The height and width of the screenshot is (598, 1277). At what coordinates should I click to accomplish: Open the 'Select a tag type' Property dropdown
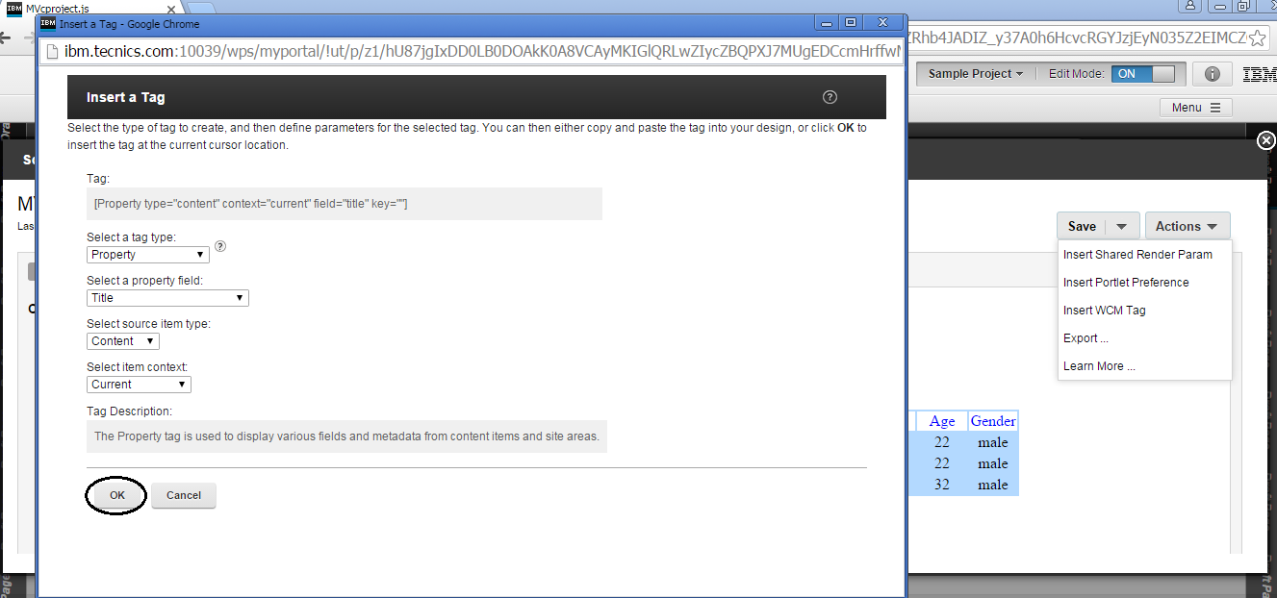(148, 255)
